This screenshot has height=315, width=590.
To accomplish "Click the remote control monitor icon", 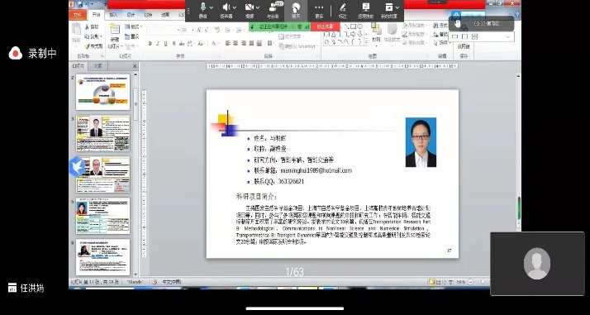I will [x=365, y=7].
